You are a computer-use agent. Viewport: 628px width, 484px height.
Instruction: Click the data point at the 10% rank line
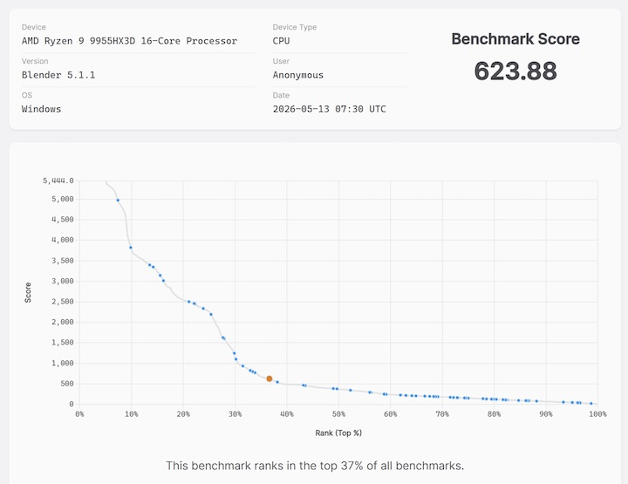click(x=131, y=248)
